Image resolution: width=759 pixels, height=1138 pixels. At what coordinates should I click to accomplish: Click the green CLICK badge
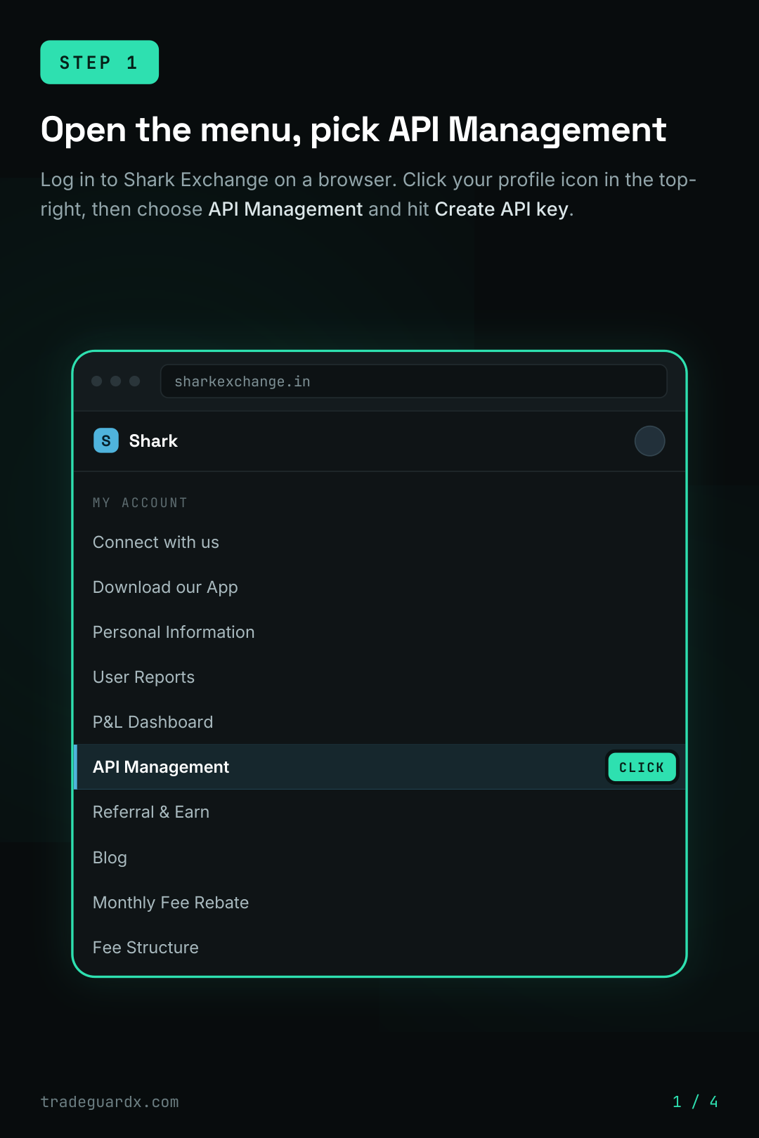click(642, 767)
